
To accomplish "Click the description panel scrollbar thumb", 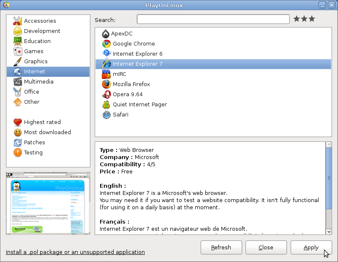I will [x=329, y=178].
